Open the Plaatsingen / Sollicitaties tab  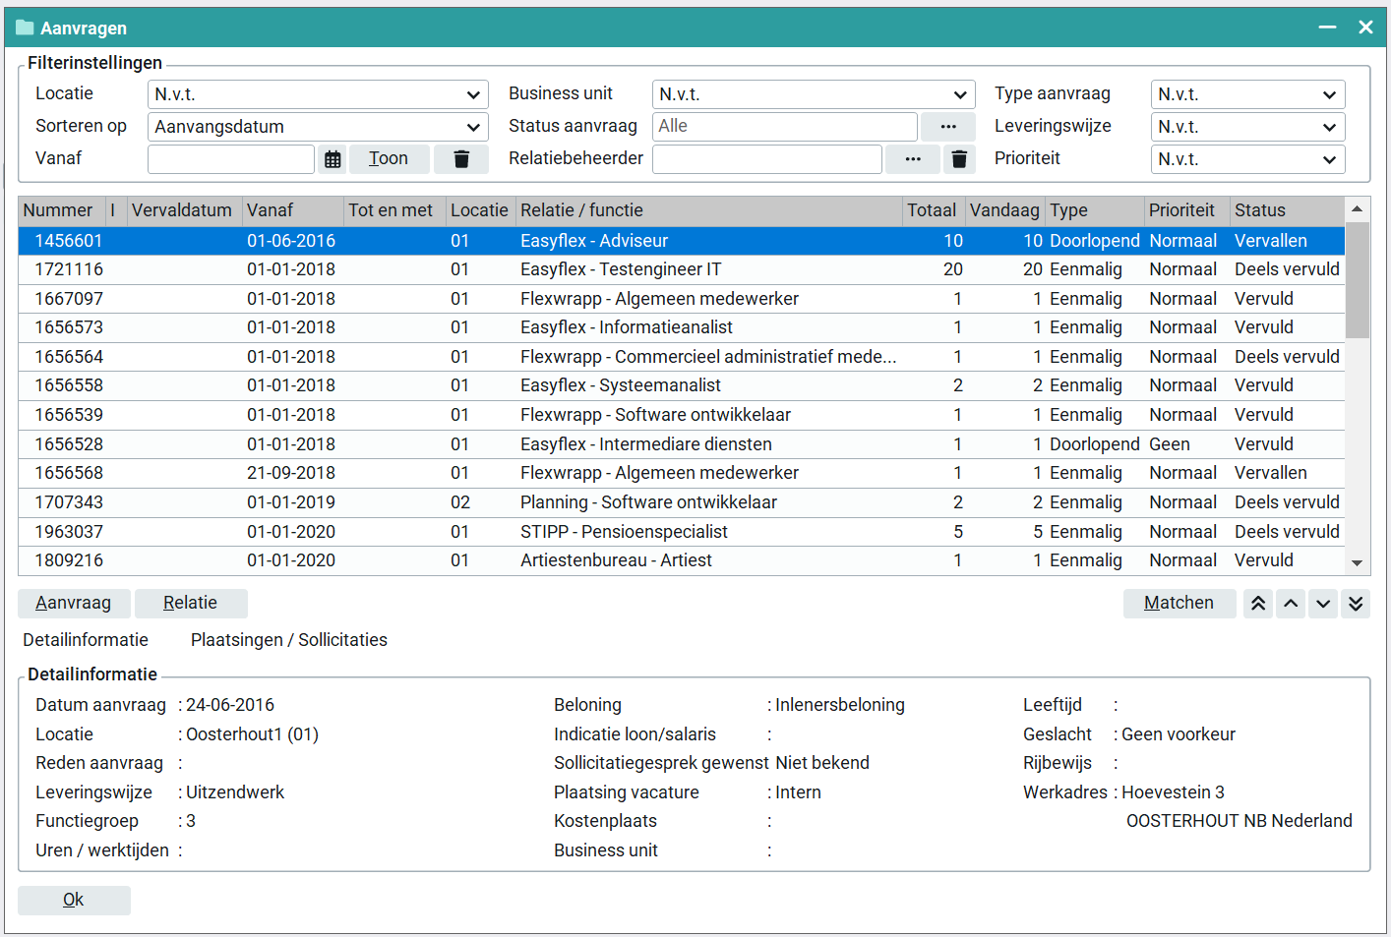(x=289, y=640)
